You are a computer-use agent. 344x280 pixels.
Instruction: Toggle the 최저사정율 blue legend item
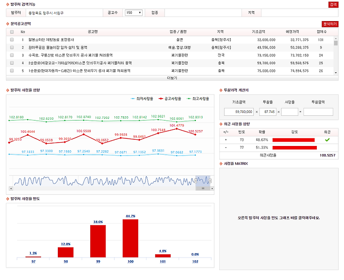[x=142, y=99]
